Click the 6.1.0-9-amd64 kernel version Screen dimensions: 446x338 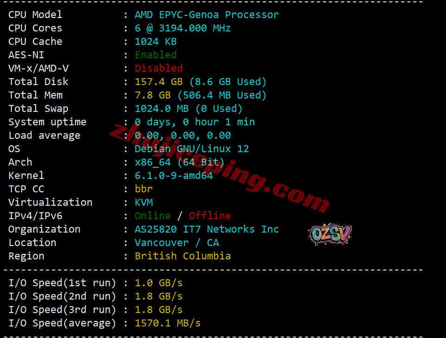pos(174,176)
